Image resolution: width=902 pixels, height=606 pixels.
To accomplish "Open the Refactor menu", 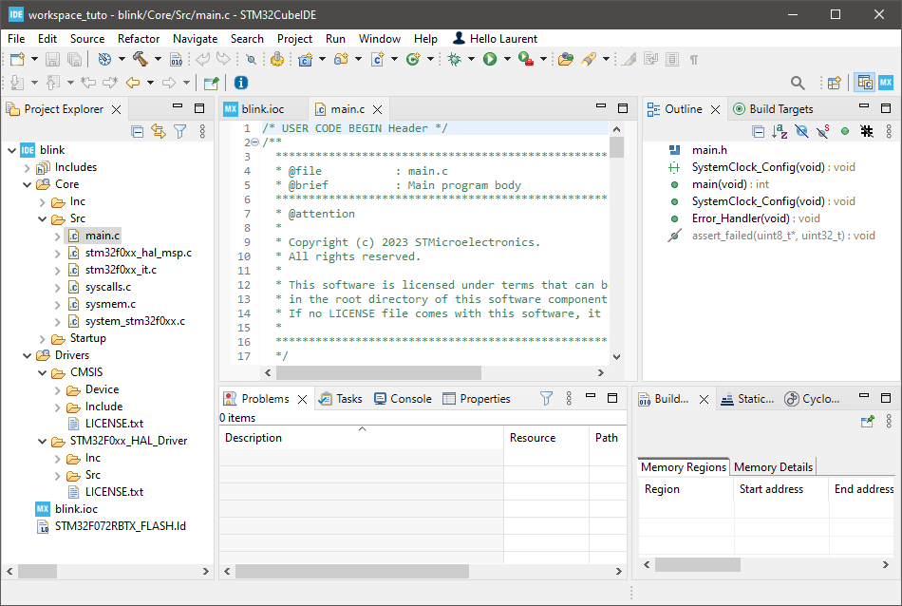I will click(x=139, y=39).
